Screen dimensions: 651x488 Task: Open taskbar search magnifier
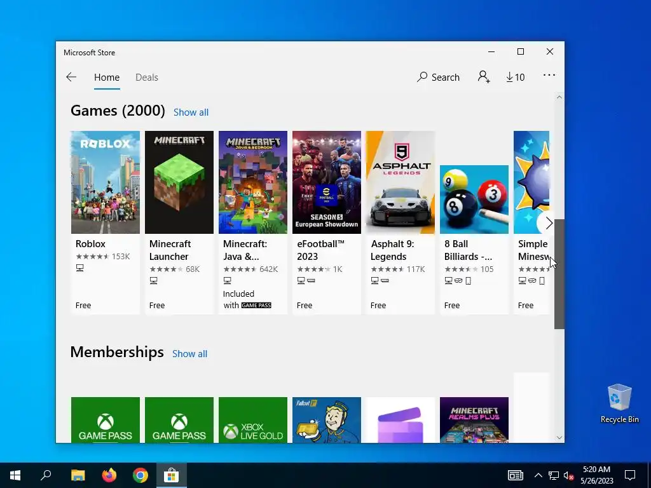pos(46,475)
